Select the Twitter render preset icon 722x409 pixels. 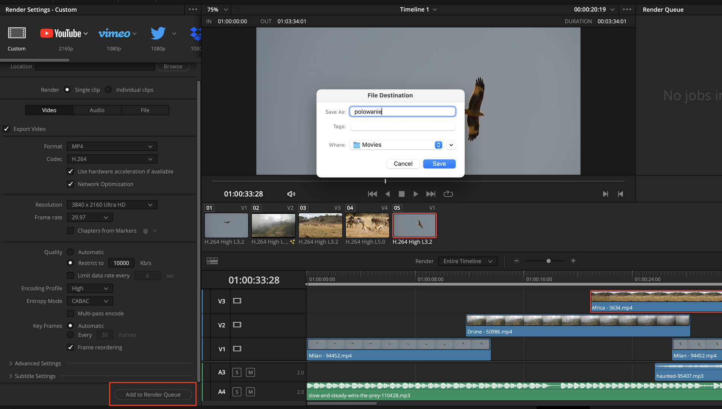click(158, 33)
